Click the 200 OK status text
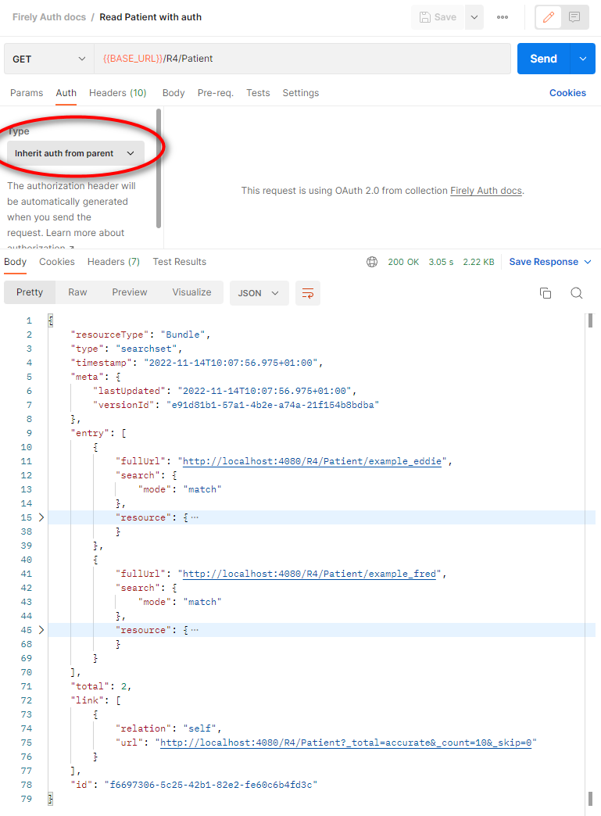Image resolution: width=601 pixels, height=816 pixels. (403, 262)
